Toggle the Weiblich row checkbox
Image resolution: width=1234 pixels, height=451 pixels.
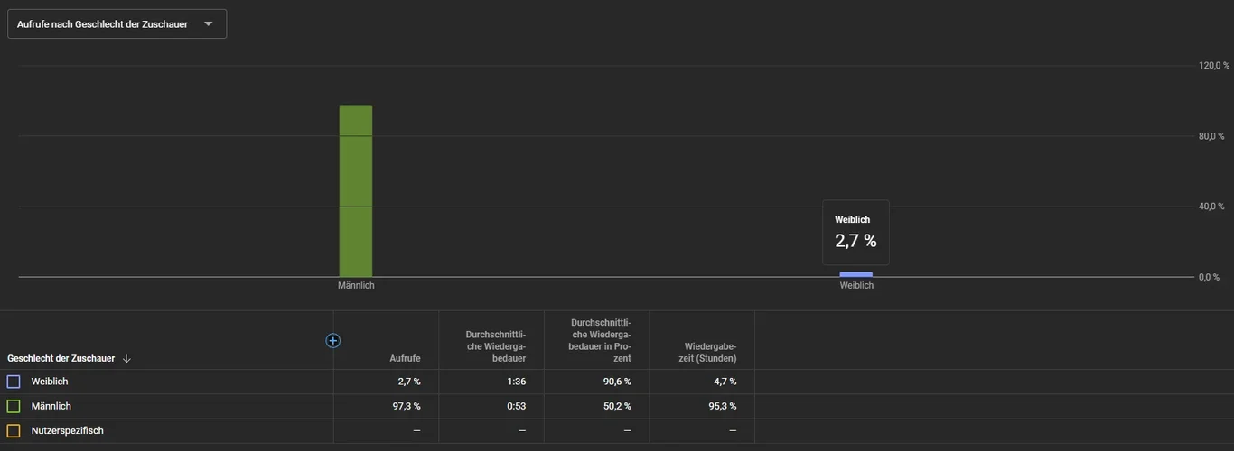pyautogui.click(x=14, y=382)
